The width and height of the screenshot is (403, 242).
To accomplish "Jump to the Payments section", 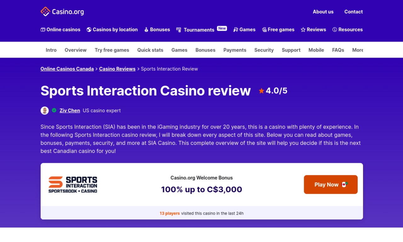I will pos(235,50).
